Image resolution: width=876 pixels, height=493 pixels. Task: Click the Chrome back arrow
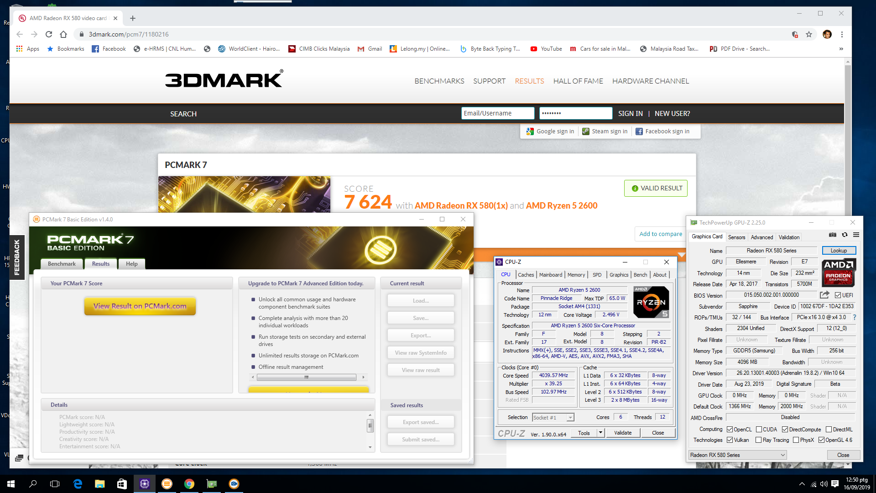point(20,34)
